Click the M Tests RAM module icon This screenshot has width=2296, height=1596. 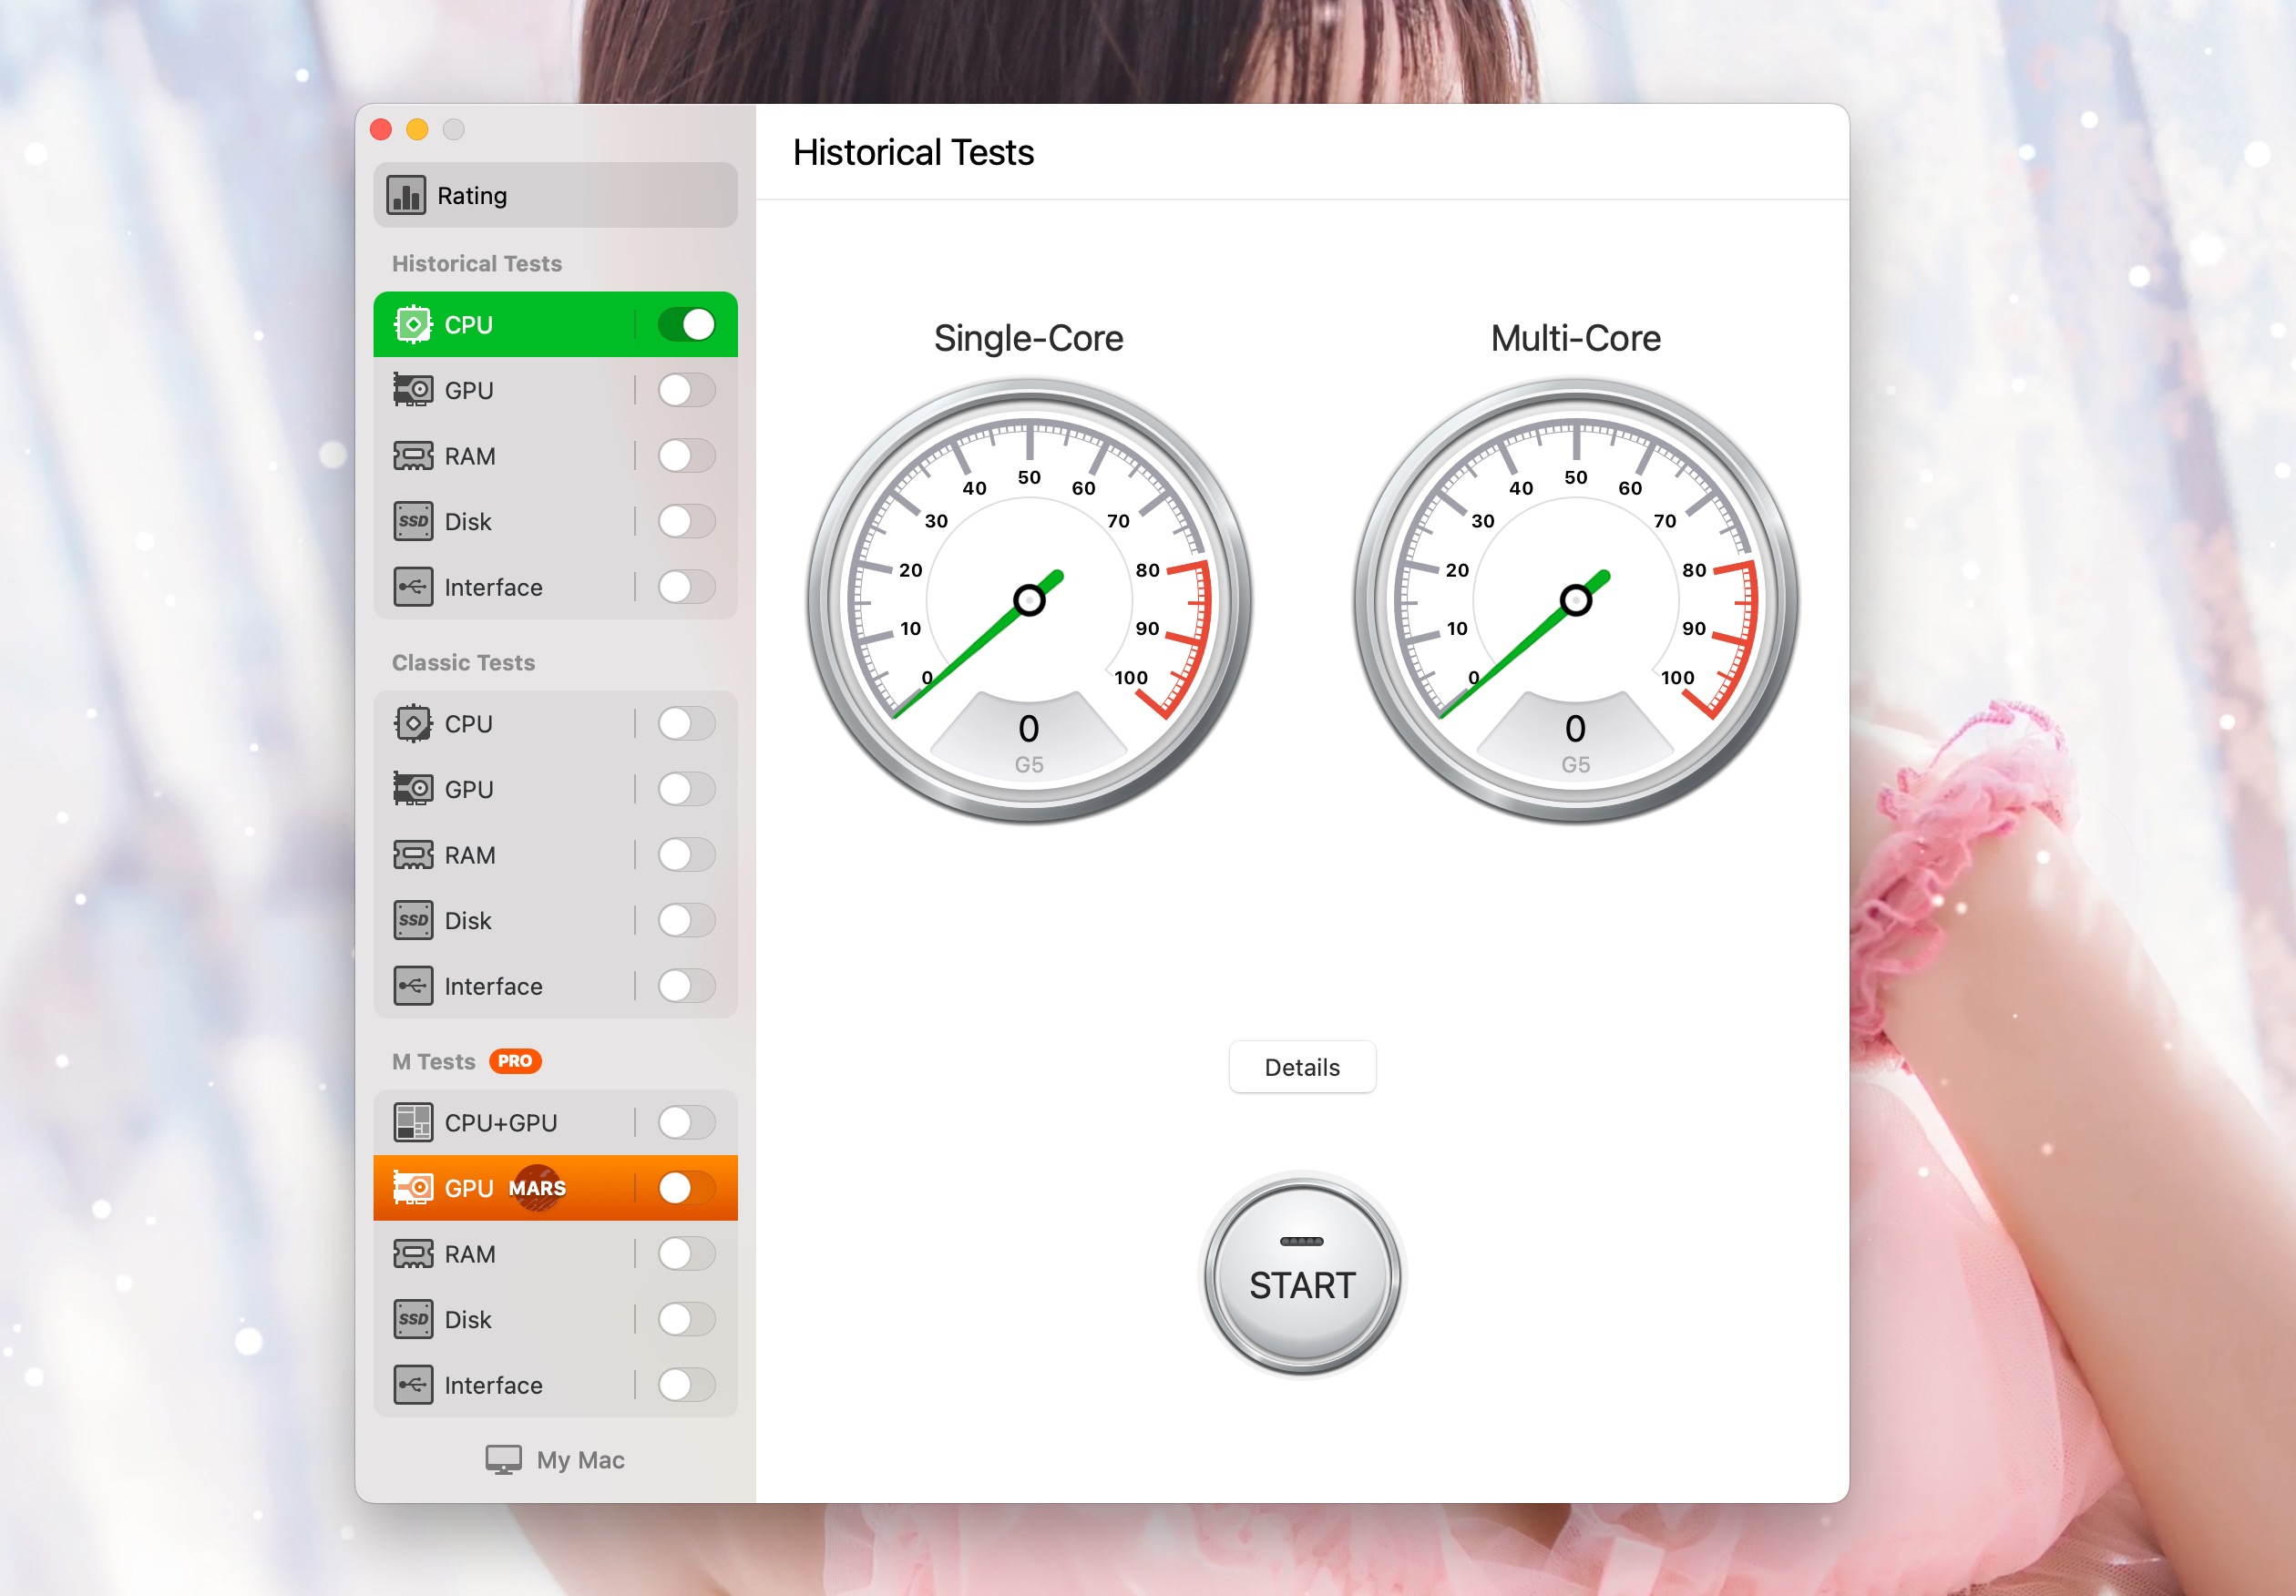[x=413, y=1254]
